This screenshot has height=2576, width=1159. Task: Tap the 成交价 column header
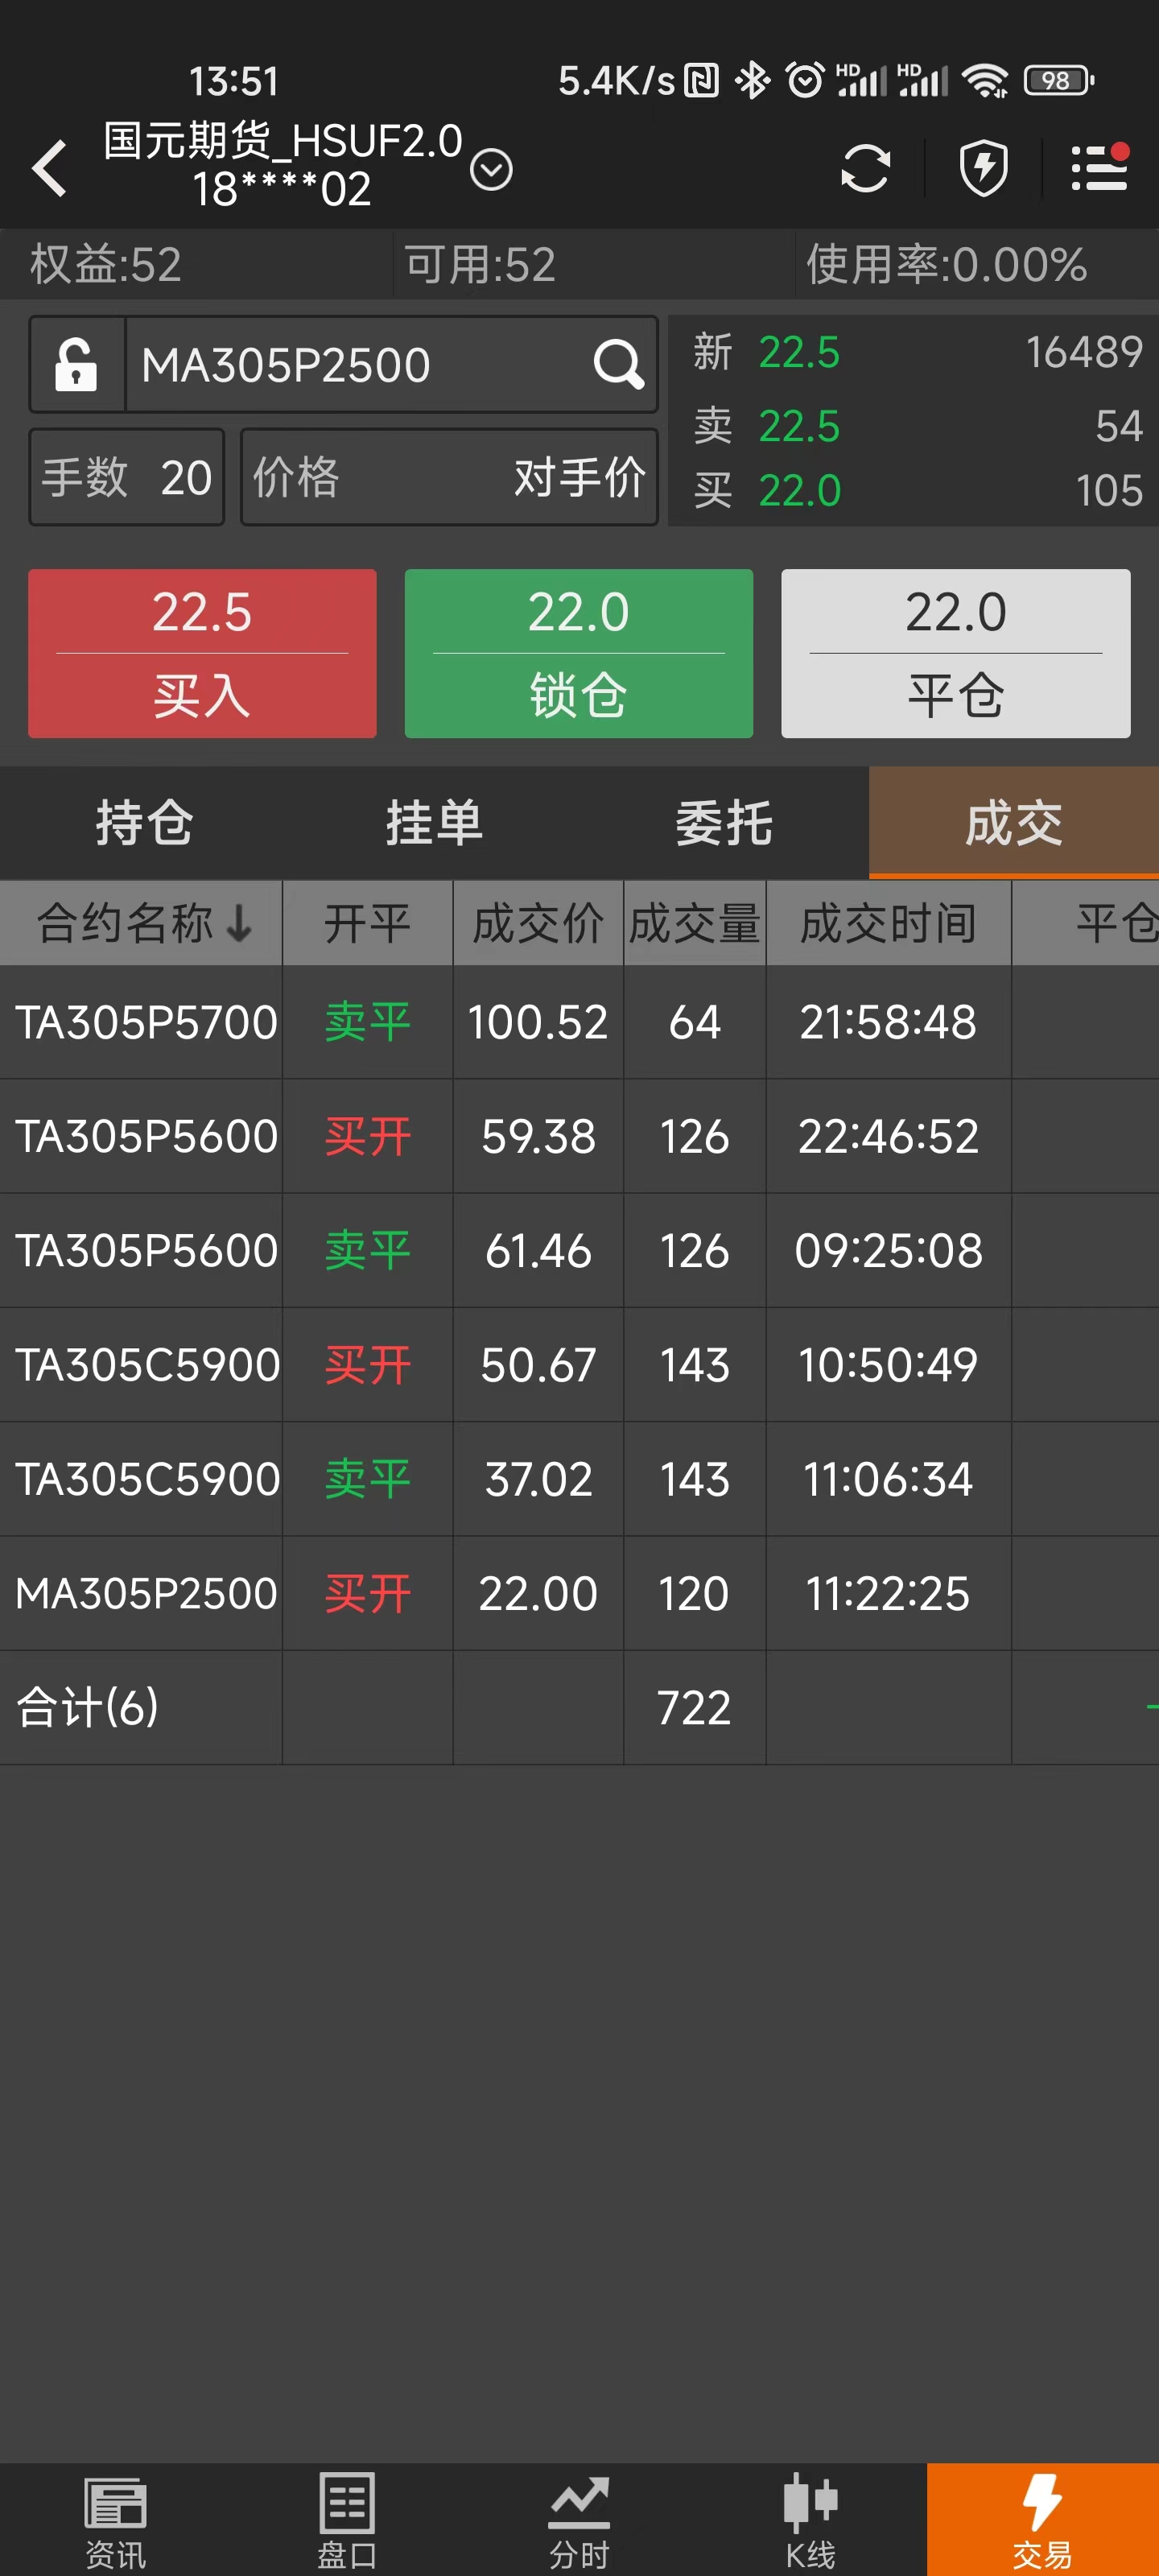(x=538, y=923)
